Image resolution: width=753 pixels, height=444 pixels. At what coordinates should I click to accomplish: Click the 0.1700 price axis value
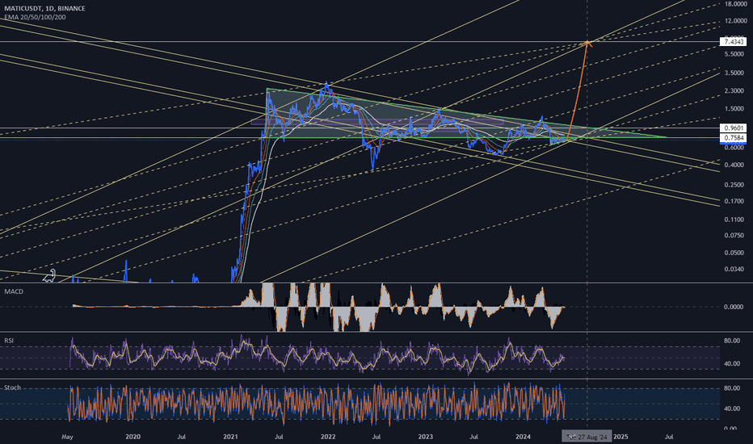click(x=734, y=201)
